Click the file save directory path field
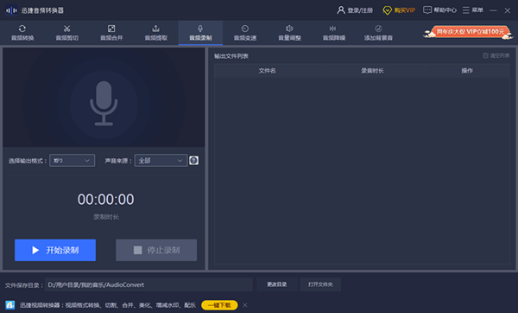This screenshot has width=518, height=313. [x=148, y=284]
